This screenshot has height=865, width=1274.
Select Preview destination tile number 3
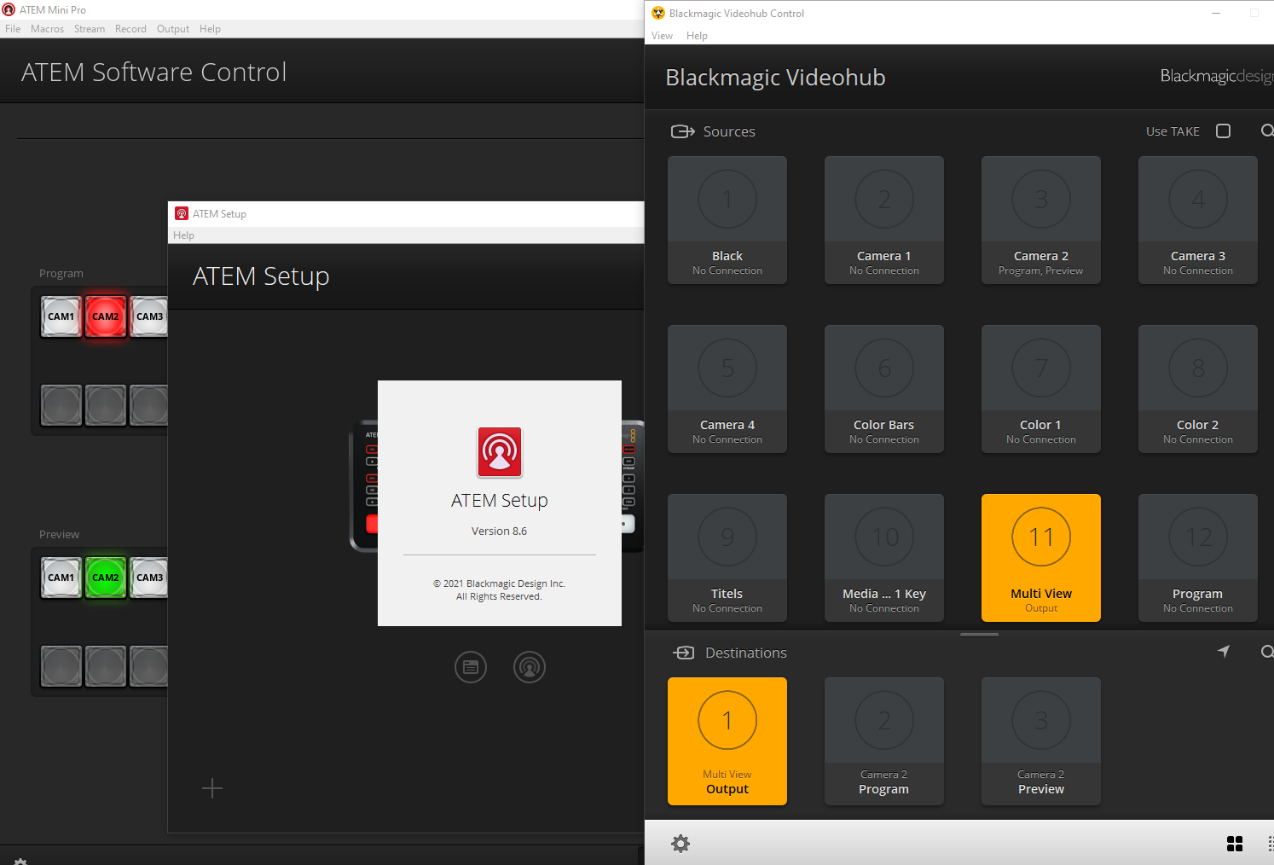[x=1041, y=741]
